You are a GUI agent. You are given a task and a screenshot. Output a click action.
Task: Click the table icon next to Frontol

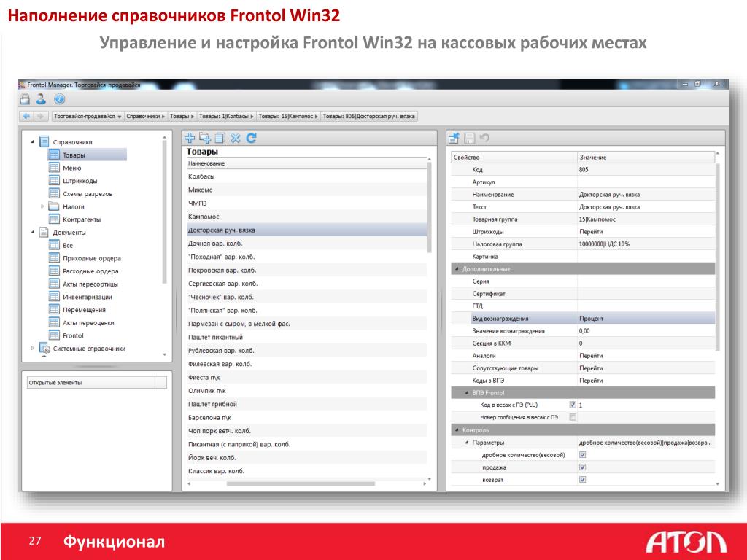54,335
